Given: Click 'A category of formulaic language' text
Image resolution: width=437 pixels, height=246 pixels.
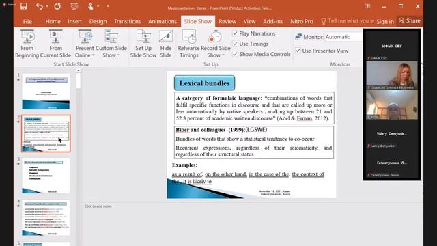Looking at the screenshot, I should point(219,98).
